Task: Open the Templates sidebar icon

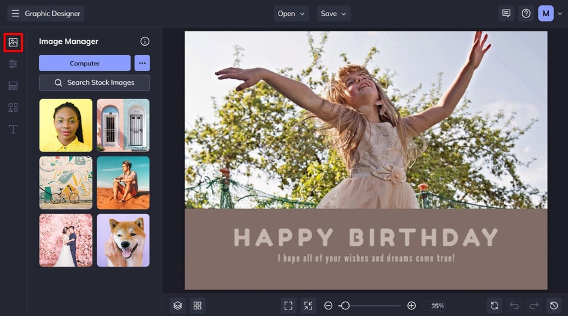Action: [x=13, y=86]
